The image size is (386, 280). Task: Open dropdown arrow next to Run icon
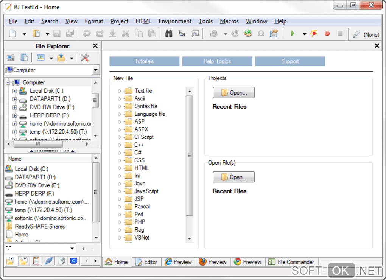(x=305, y=34)
